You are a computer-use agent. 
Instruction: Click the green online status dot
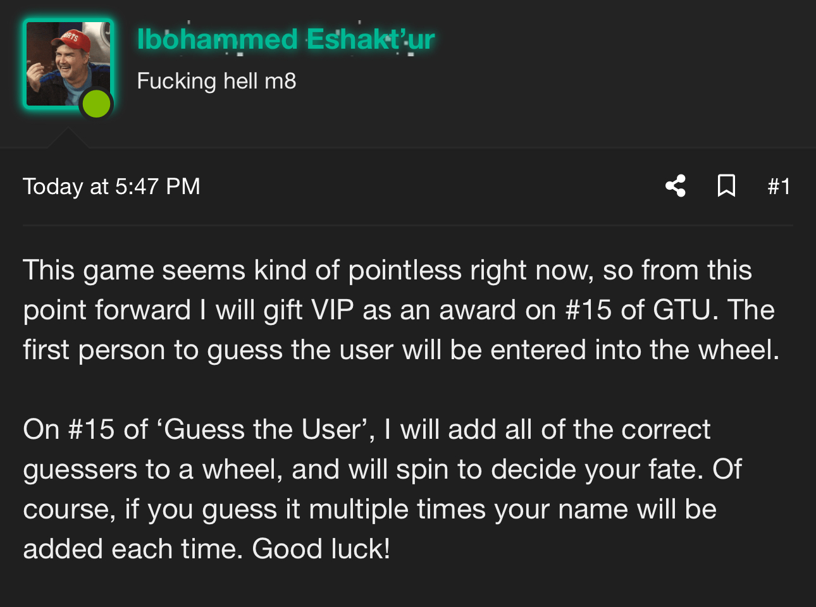pyautogui.click(x=96, y=104)
